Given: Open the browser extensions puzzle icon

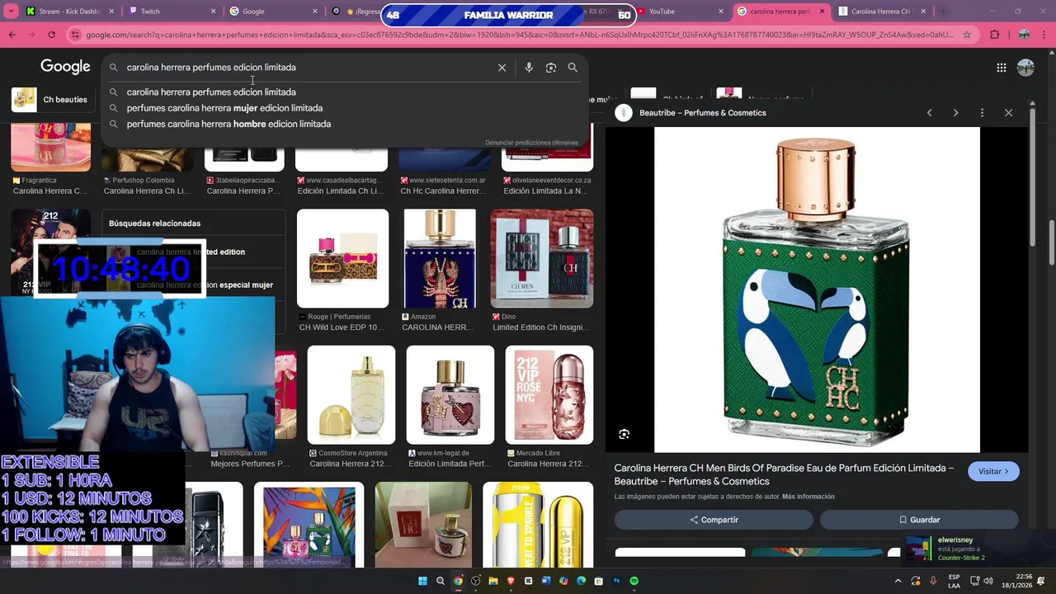Looking at the screenshot, I should [994, 35].
